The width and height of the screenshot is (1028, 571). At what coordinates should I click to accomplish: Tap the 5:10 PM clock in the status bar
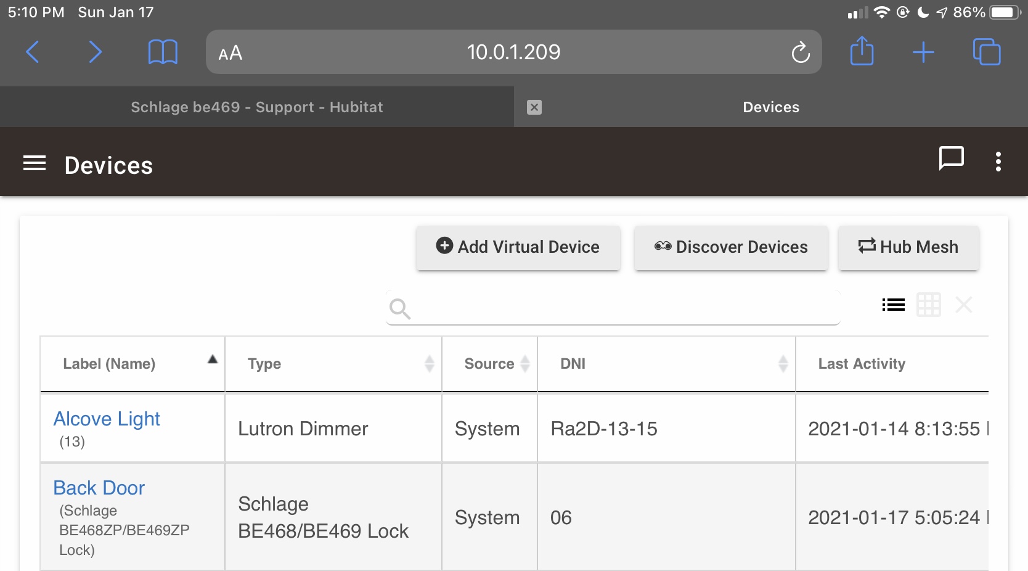[x=36, y=12]
